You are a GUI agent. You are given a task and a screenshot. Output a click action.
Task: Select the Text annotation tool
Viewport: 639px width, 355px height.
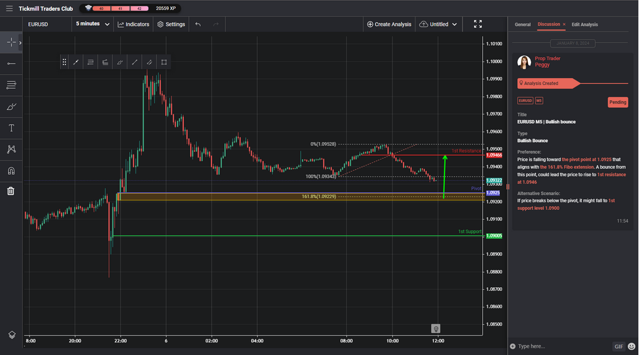[x=11, y=128]
